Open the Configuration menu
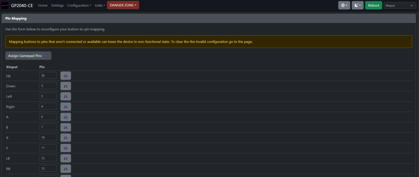This screenshot has width=419, height=177. tap(79, 6)
